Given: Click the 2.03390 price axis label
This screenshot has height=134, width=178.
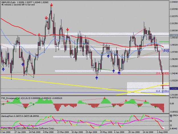Looking at the screenshot, I should [x=174, y=9].
